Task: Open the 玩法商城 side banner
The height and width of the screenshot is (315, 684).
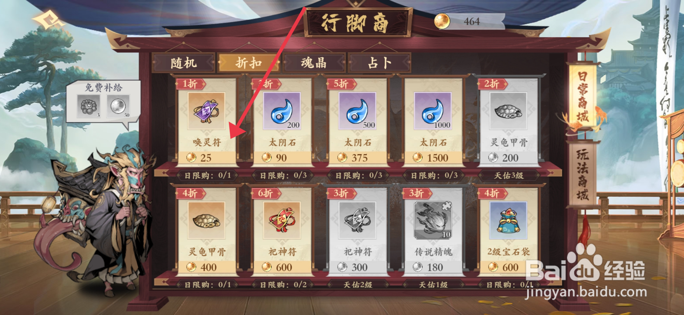Action: coord(583,174)
